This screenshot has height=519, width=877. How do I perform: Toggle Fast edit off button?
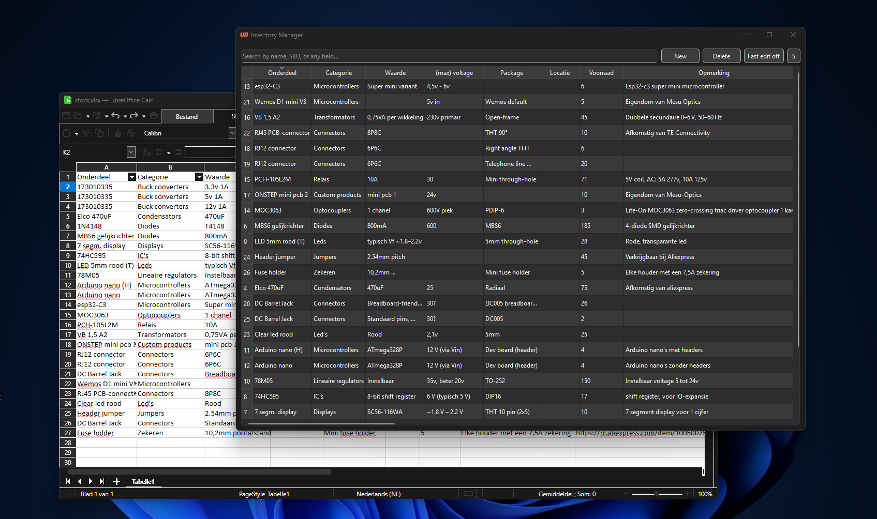[x=763, y=56]
